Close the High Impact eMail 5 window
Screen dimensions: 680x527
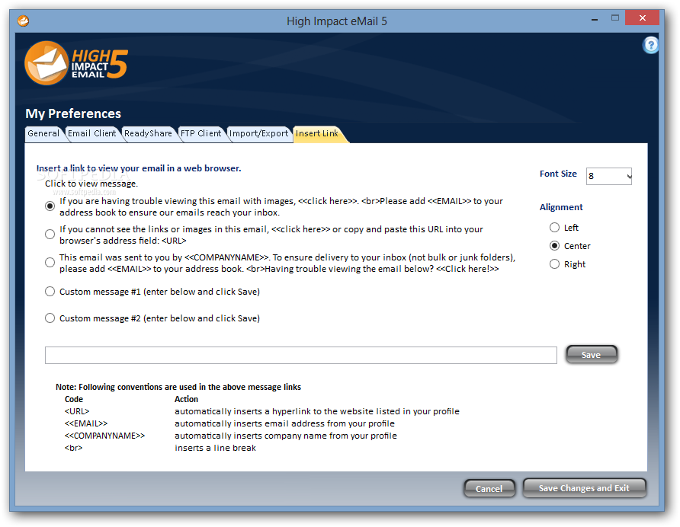pos(643,18)
